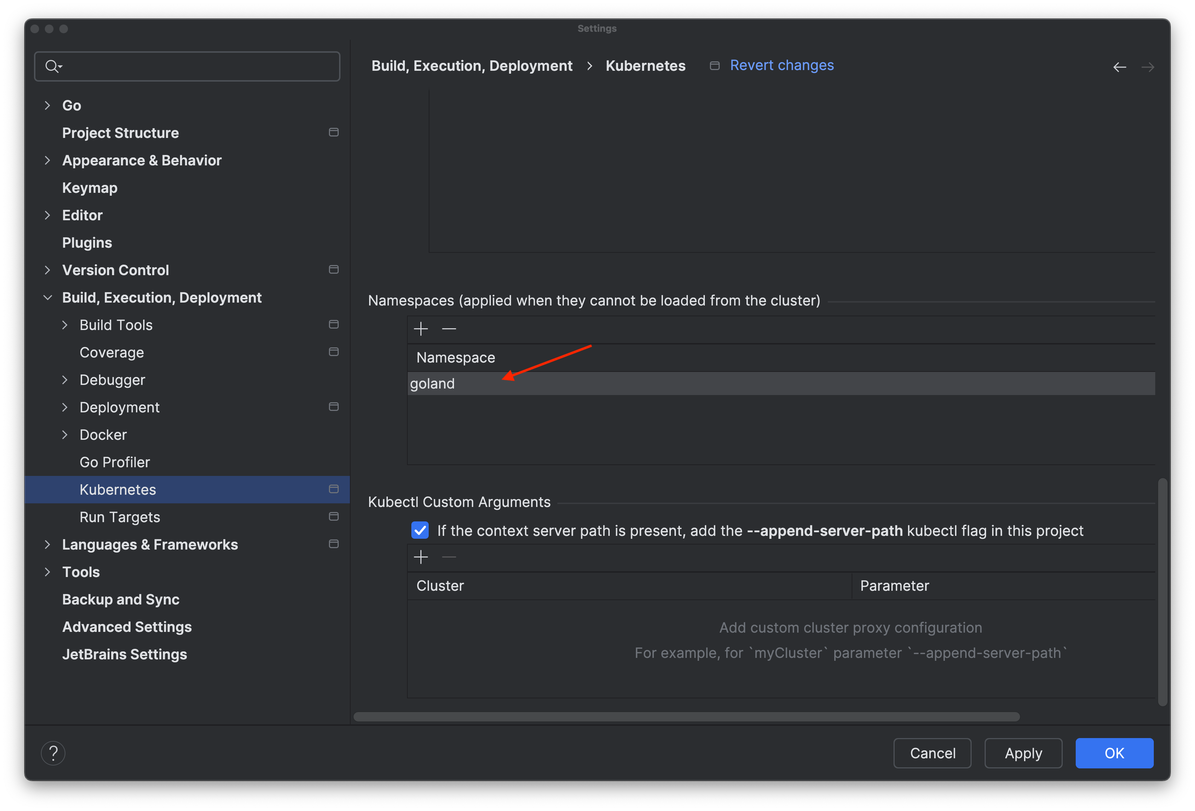
Task: Collapse the Build, Execution, Deployment section
Action: point(47,297)
